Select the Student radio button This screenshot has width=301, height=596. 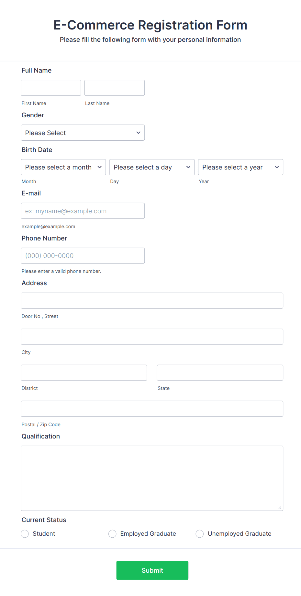point(25,533)
